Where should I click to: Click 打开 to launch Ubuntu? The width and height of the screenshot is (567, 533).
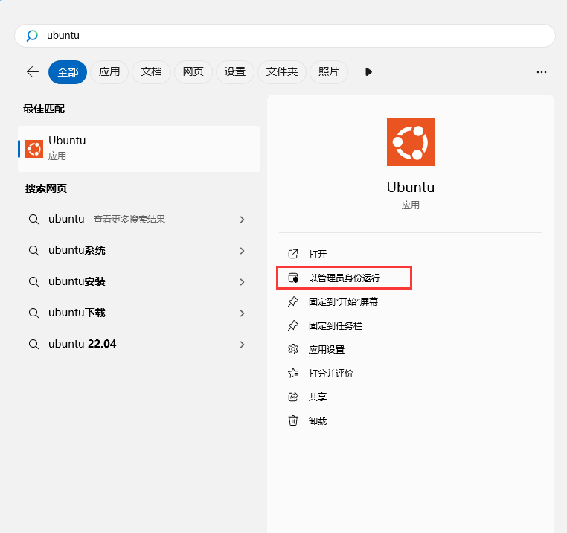click(318, 254)
